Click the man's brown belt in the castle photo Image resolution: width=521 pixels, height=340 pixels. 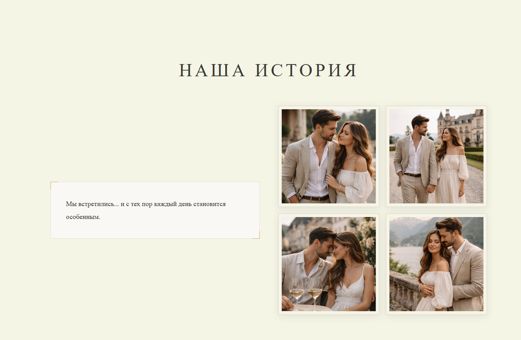[412, 175]
